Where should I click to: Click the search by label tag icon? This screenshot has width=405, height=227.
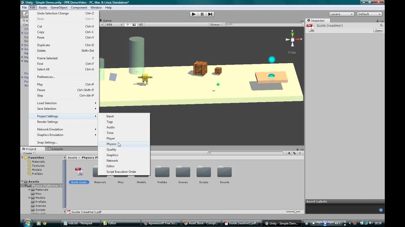tap(294, 153)
